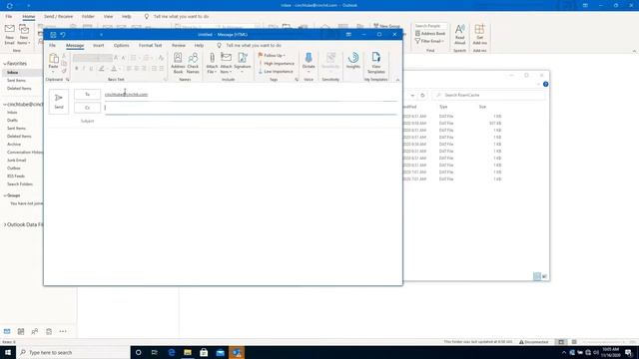This screenshot has width=639, height=359.
Task: Switch to Calendar view in navigation bar
Action: tap(21, 331)
